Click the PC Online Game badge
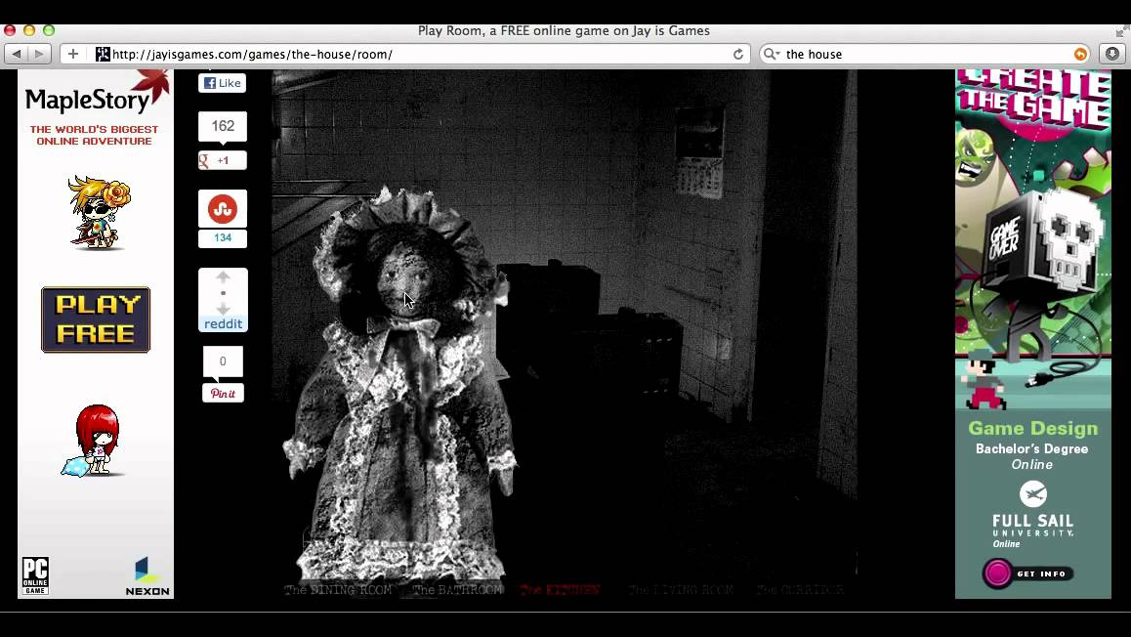 click(x=34, y=575)
